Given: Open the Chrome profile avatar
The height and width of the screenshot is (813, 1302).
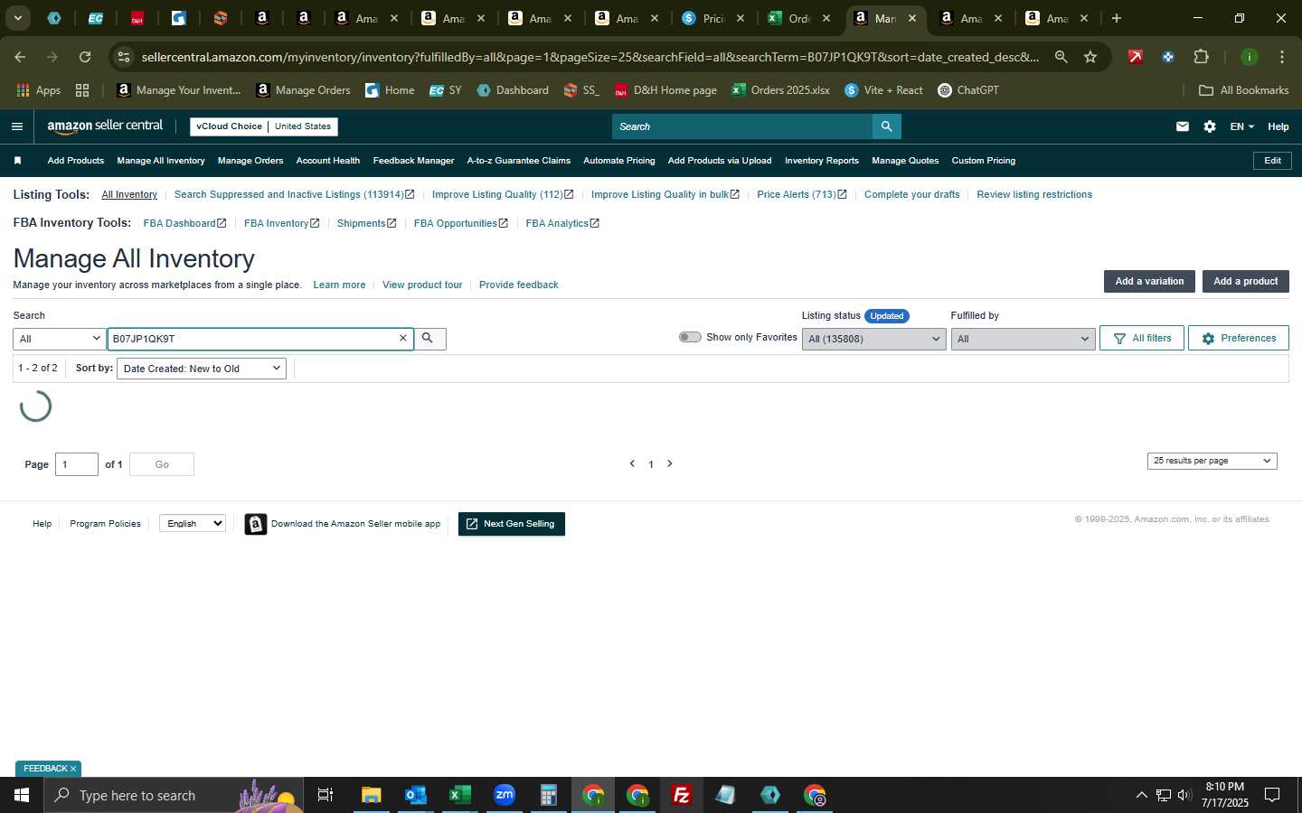Looking at the screenshot, I should point(1249,57).
